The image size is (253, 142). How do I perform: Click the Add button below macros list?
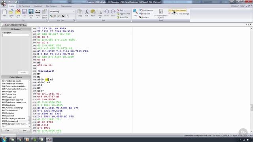[x=25, y=131]
